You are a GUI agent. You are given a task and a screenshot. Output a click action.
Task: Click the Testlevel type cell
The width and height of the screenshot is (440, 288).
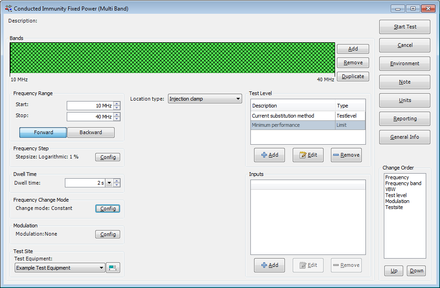click(x=350, y=116)
